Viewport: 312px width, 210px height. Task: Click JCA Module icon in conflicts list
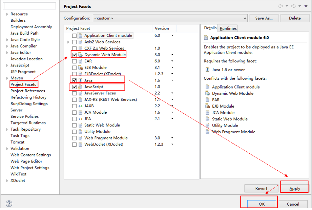[x=207, y=113]
